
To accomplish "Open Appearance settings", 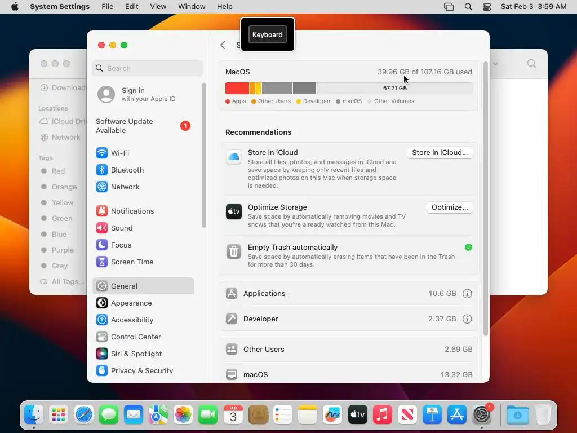I will pos(143,303).
